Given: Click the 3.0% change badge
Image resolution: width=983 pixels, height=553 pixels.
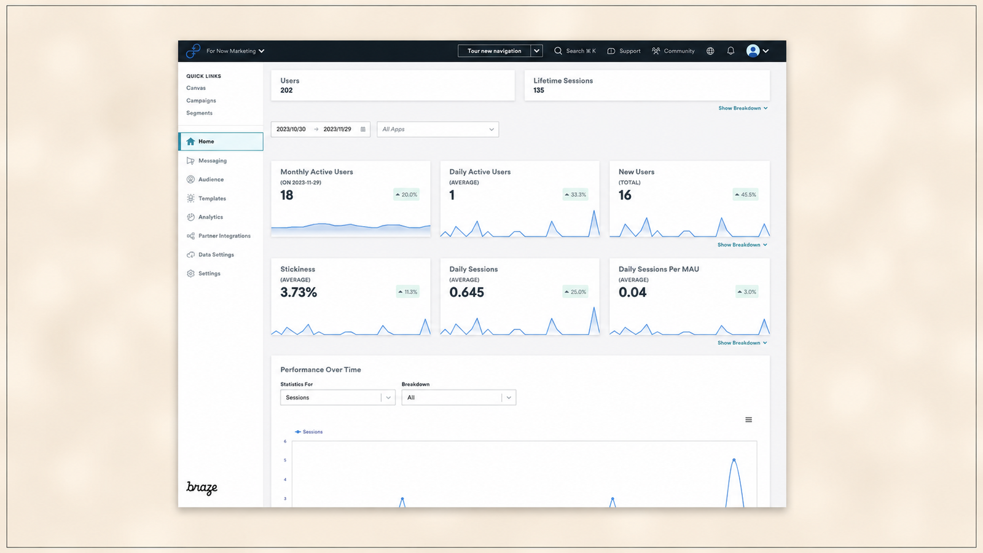Looking at the screenshot, I should [747, 292].
